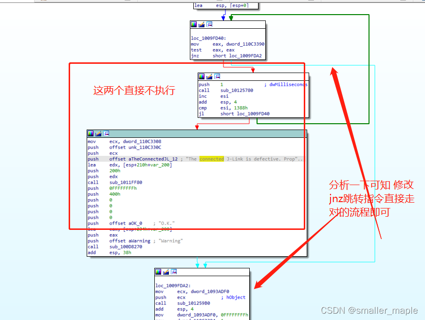The width and height of the screenshot is (425, 320).
Task: Select the label 'loc_1009FD40:'
Action: pyautogui.click(x=208, y=38)
